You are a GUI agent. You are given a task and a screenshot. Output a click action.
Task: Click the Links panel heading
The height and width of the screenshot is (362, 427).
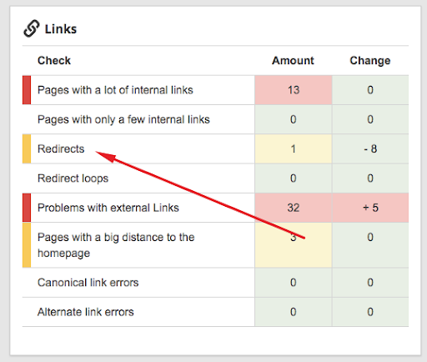[x=61, y=29]
